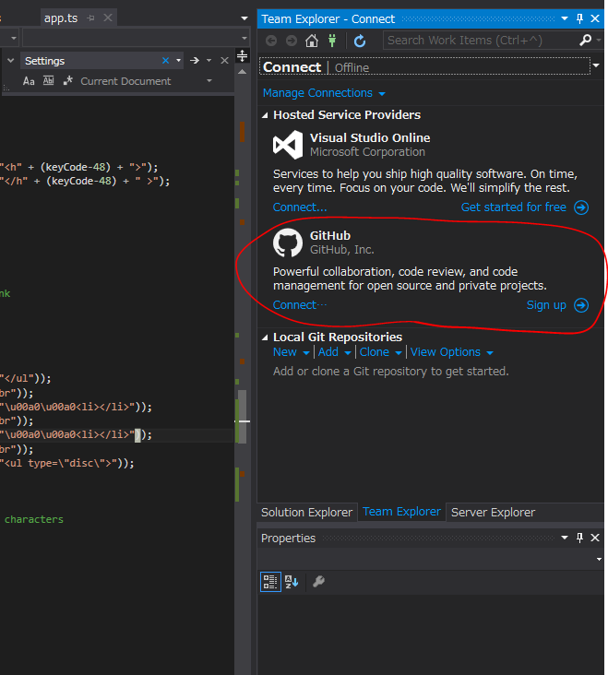
Task: Open Properties window position dropdown
Action: pyautogui.click(x=565, y=538)
